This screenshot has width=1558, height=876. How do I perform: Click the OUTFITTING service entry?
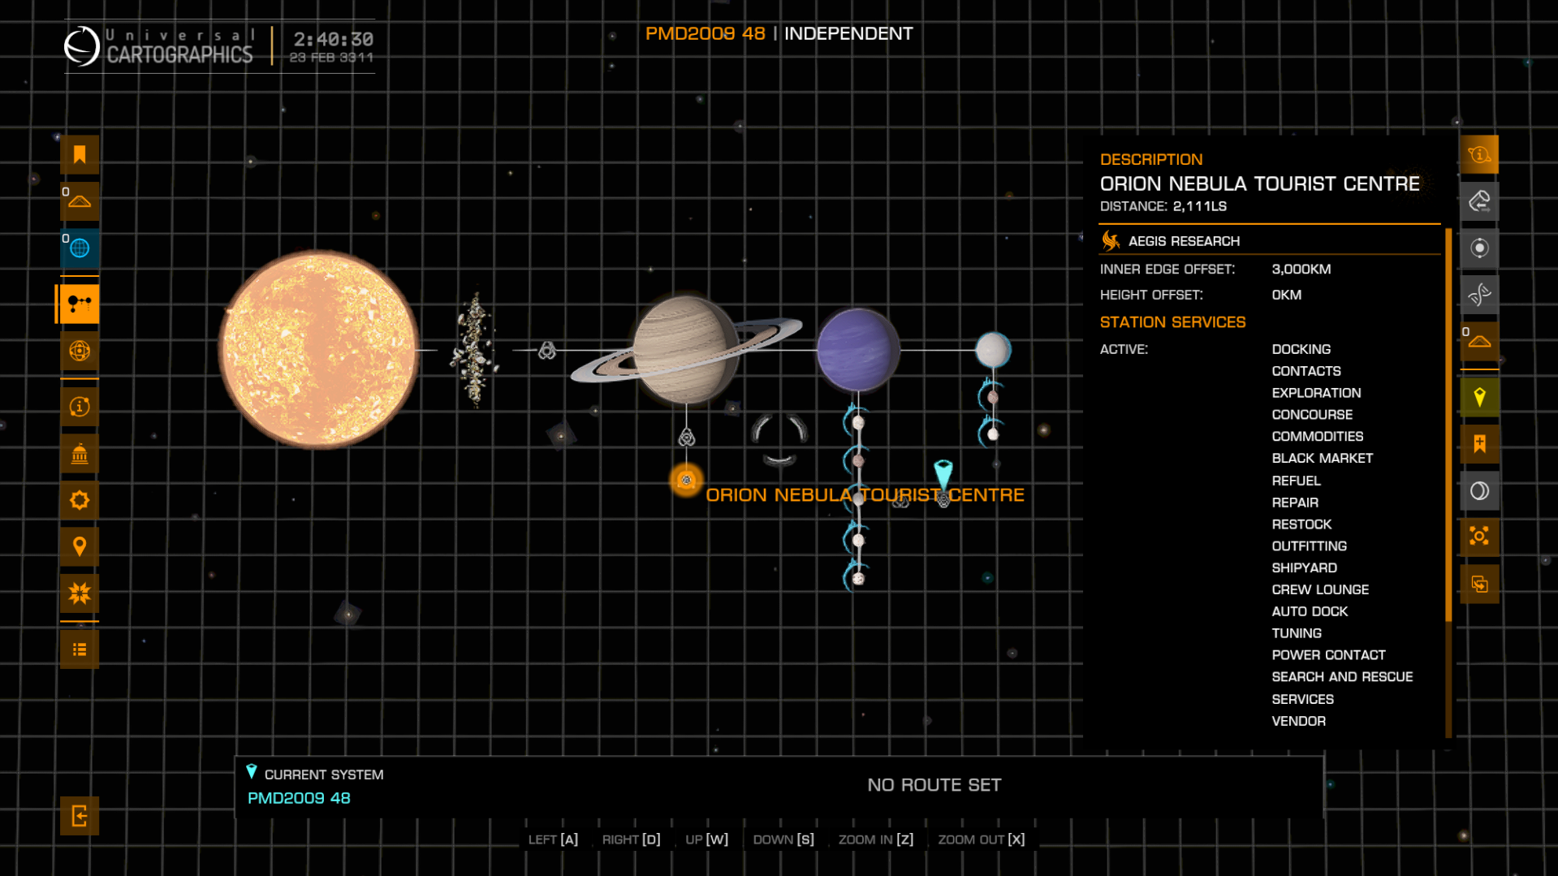pyautogui.click(x=1309, y=546)
